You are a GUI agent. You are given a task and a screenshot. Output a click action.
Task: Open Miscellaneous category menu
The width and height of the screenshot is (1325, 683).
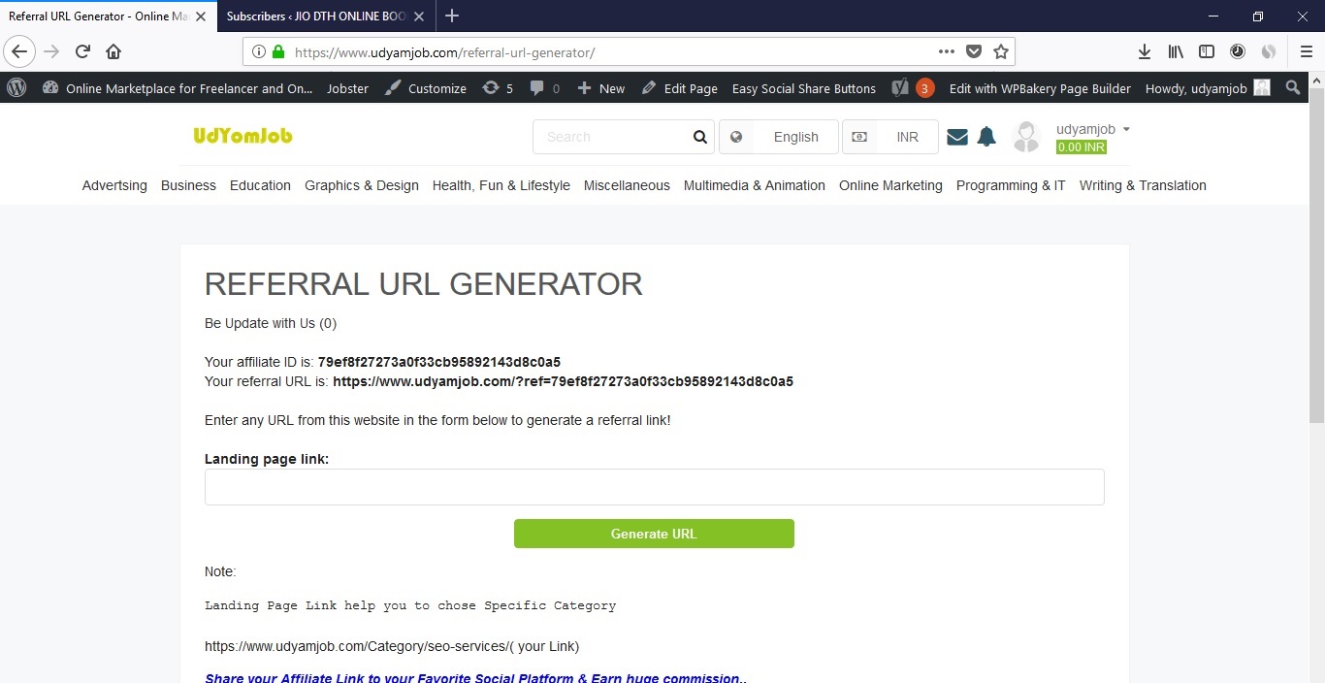(627, 185)
